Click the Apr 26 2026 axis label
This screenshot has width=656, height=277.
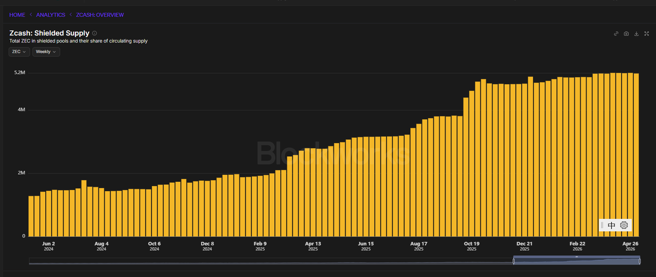coord(630,246)
